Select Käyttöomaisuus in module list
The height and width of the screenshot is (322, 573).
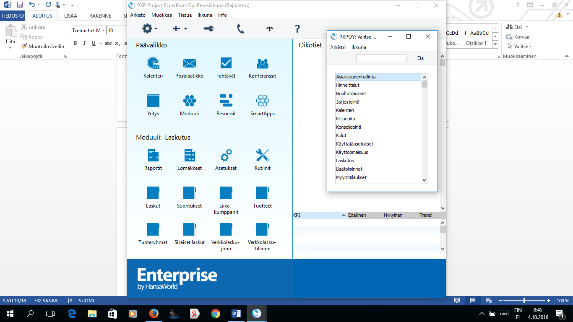pos(378,152)
